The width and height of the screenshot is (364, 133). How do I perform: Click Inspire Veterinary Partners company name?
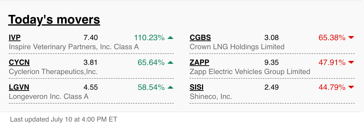tap(74, 47)
